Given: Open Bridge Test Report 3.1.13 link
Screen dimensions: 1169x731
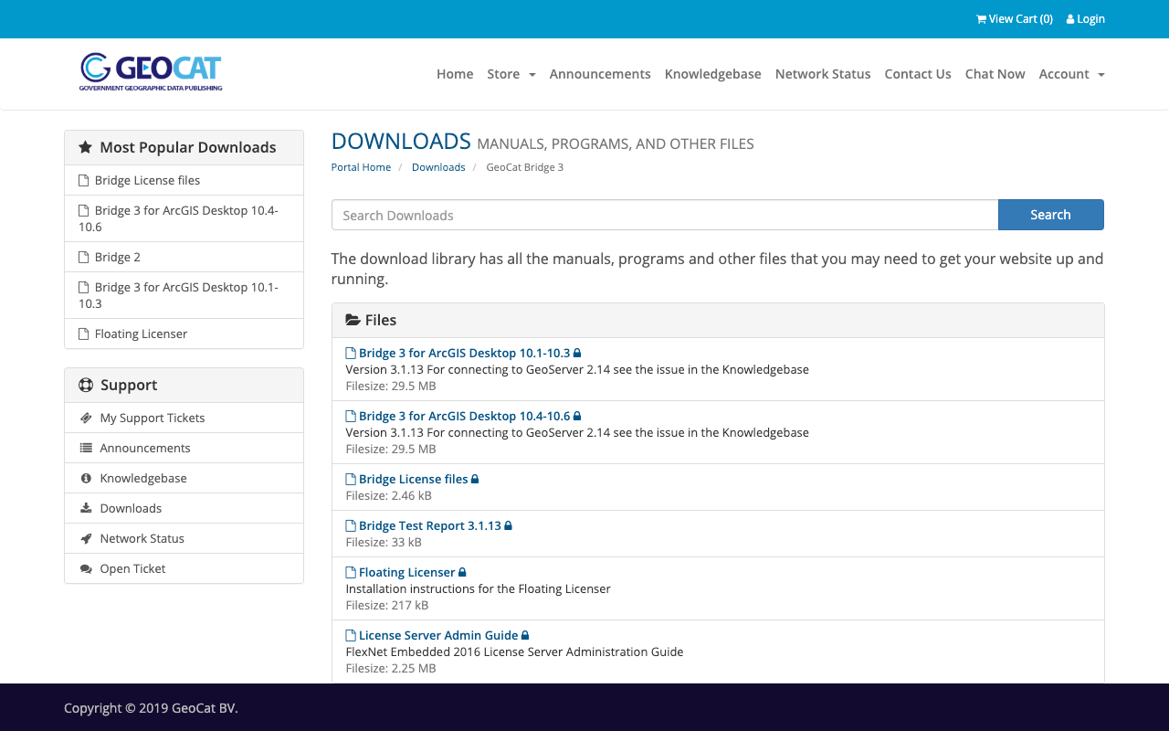Looking at the screenshot, I should 430,525.
